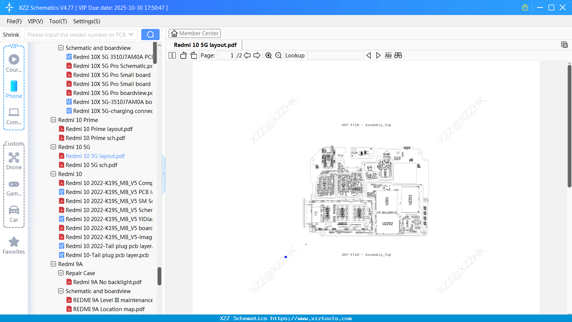Open the Abi highlight tool
This screenshot has height=322, width=572.
[x=388, y=55]
